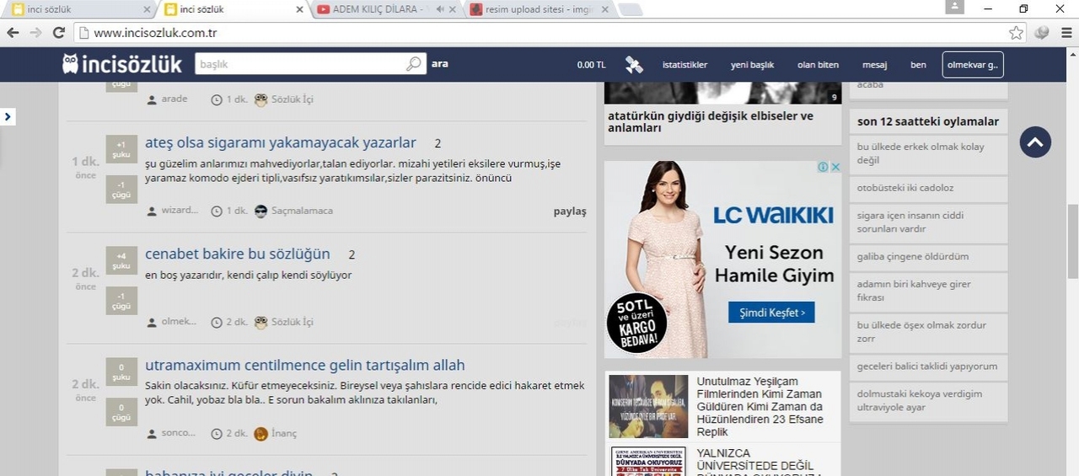Open the mesaj menu item
The image size is (1079, 476).
pyautogui.click(x=874, y=65)
